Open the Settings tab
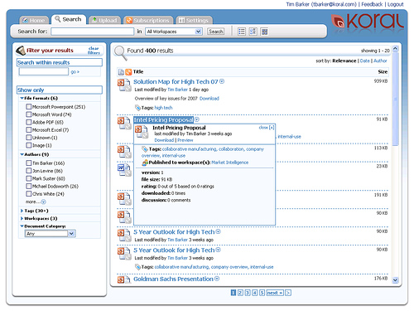This screenshot has width=414, height=311. tap(194, 20)
